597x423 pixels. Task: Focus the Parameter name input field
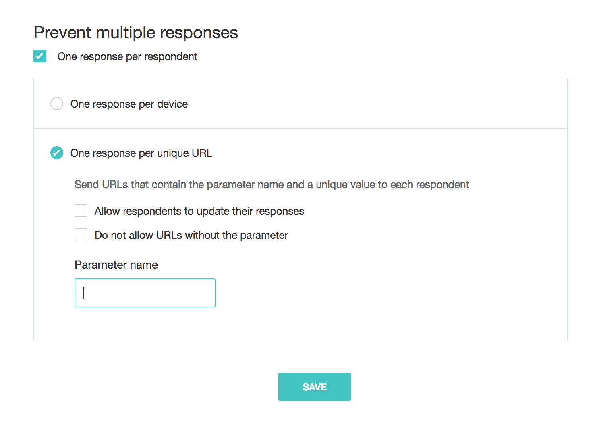coord(145,293)
